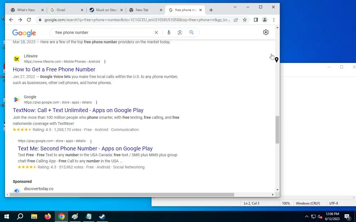Click the scroll down arrow
Viewport: 356px width, 222px height.
(277, 190)
